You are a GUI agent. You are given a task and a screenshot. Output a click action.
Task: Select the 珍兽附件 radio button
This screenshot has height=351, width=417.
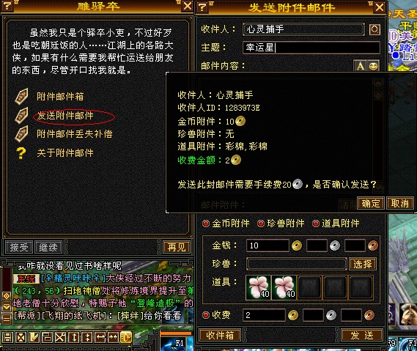pyautogui.click(x=261, y=223)
